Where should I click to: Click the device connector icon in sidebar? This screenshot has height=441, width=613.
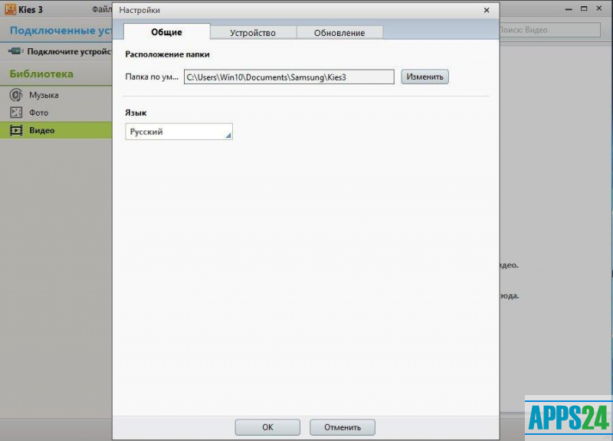15,51
